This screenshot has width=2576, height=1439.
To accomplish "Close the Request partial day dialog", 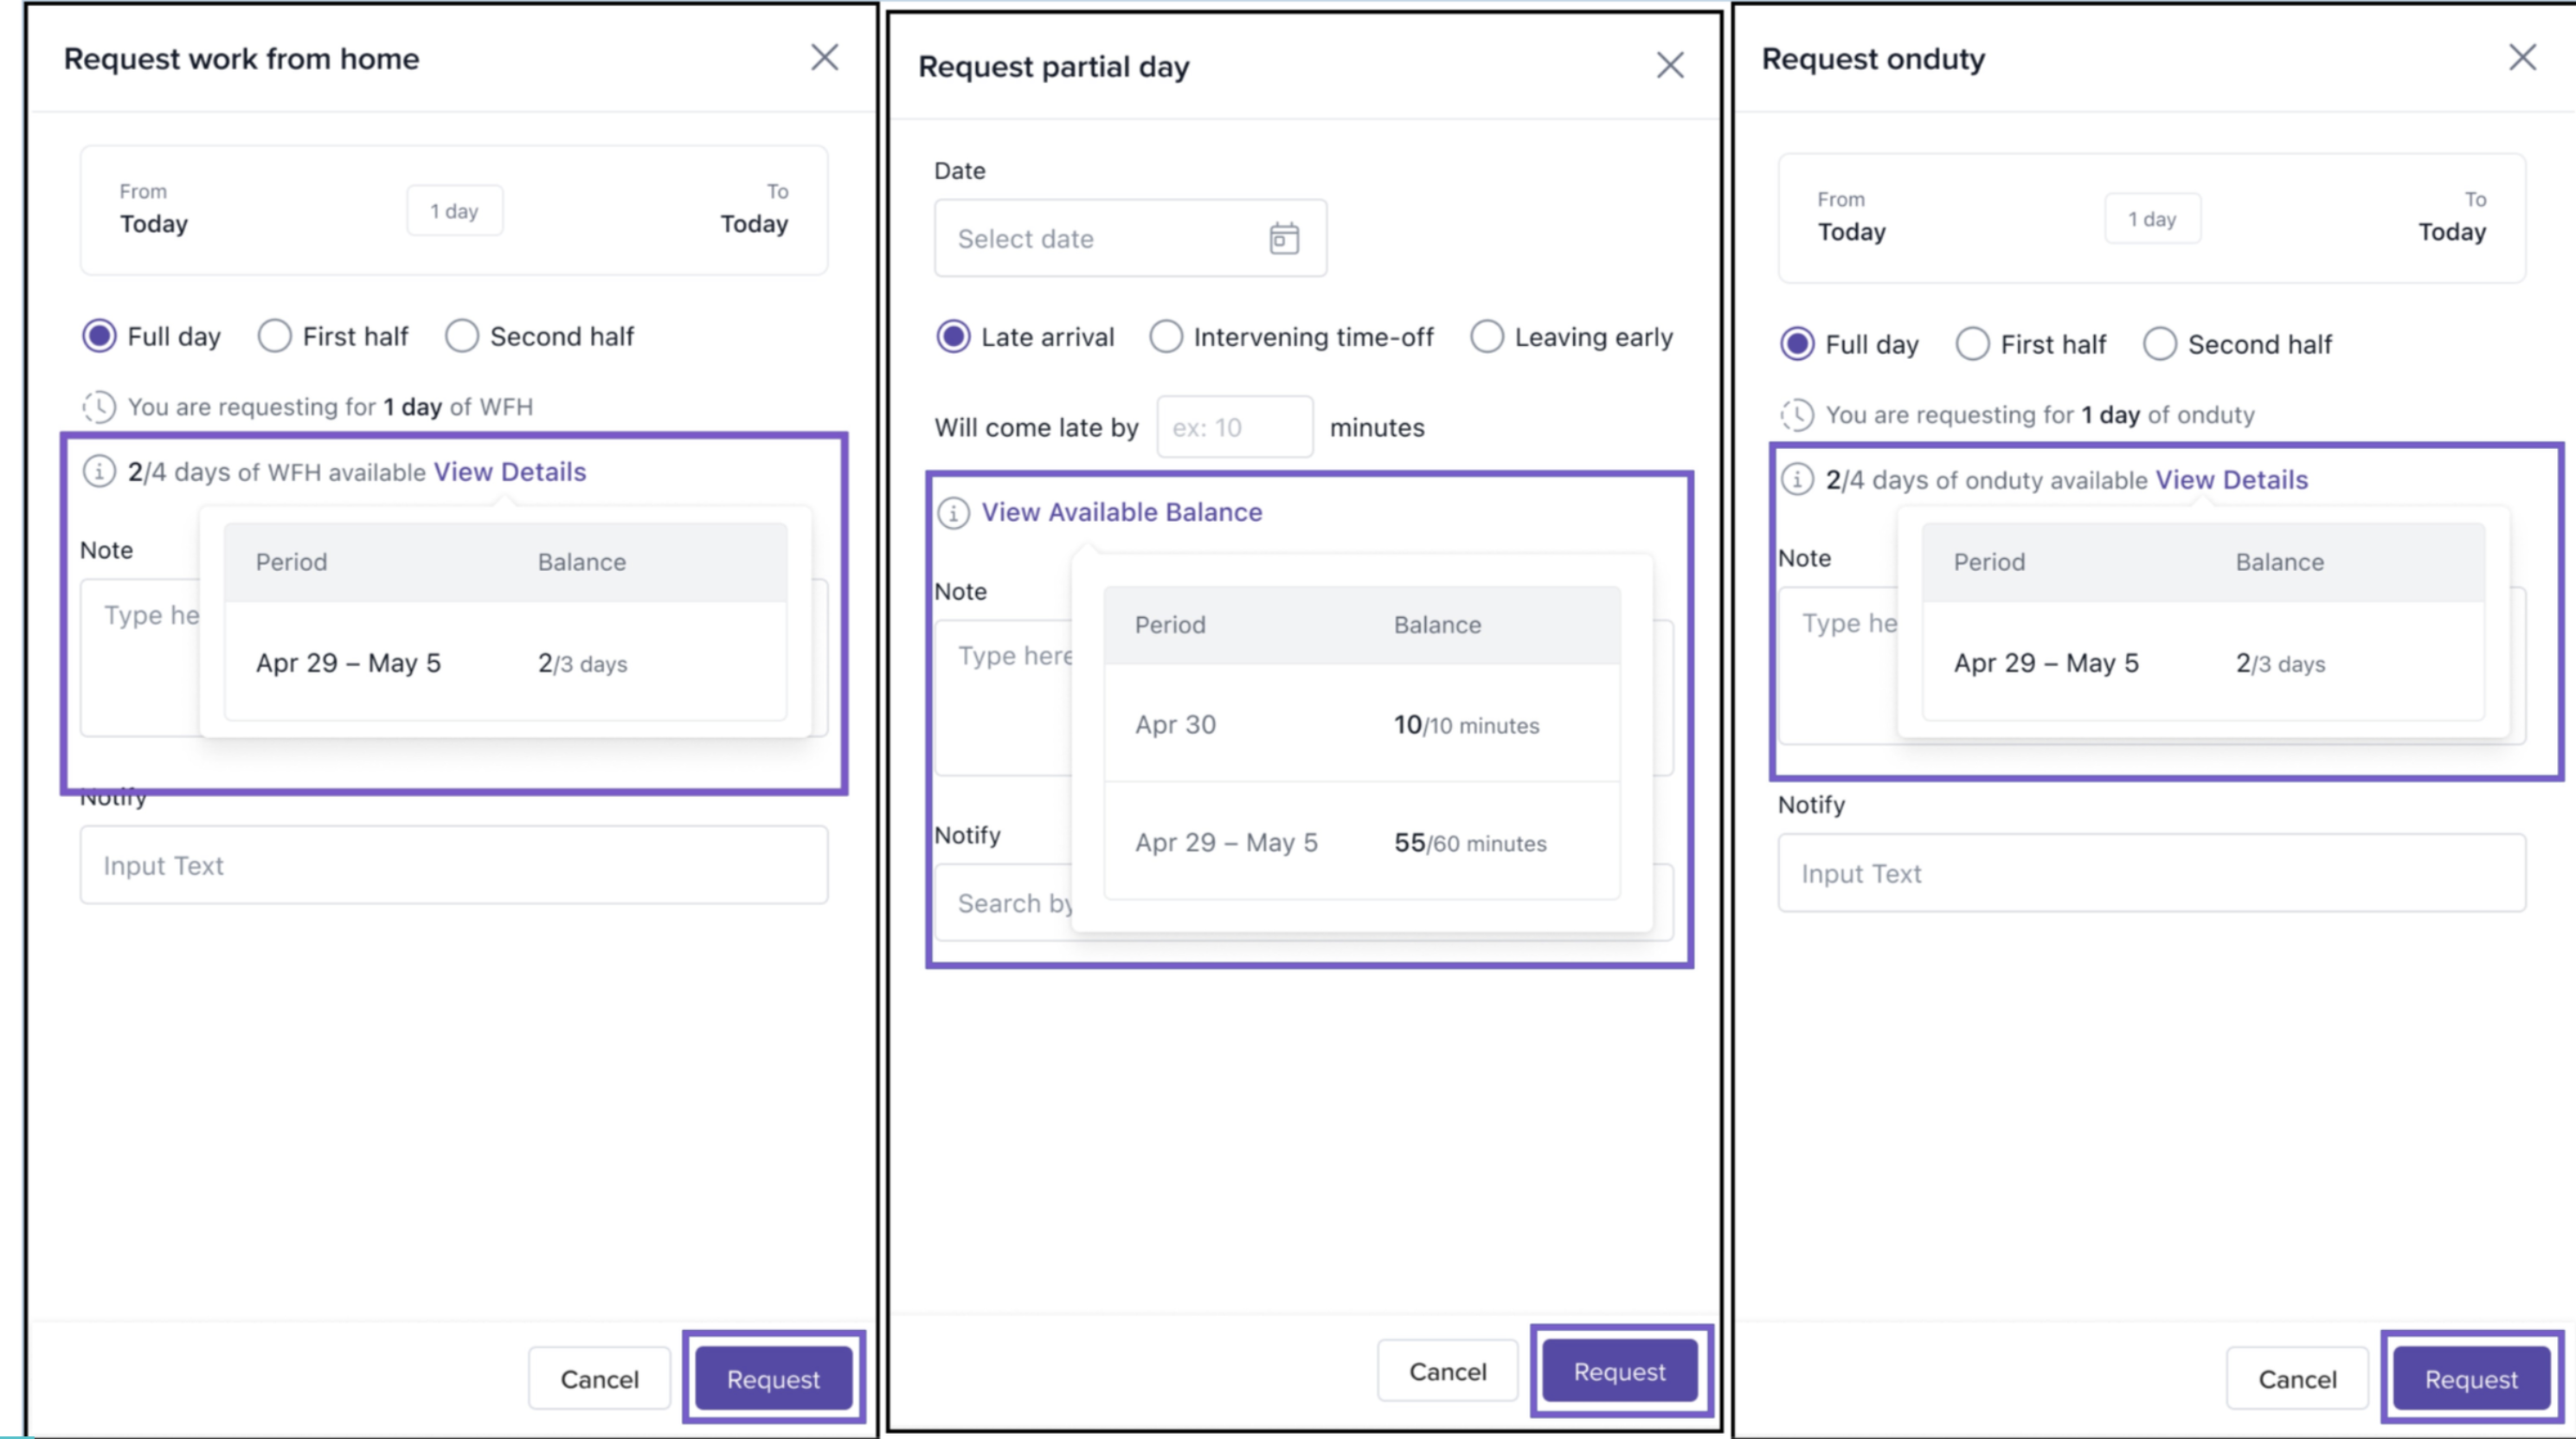I will click(1670, 66).
